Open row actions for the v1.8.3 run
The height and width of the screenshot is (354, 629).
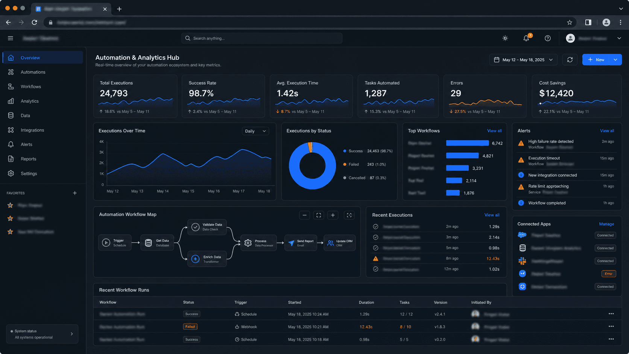pyautogui.click(x=611, y=327)
